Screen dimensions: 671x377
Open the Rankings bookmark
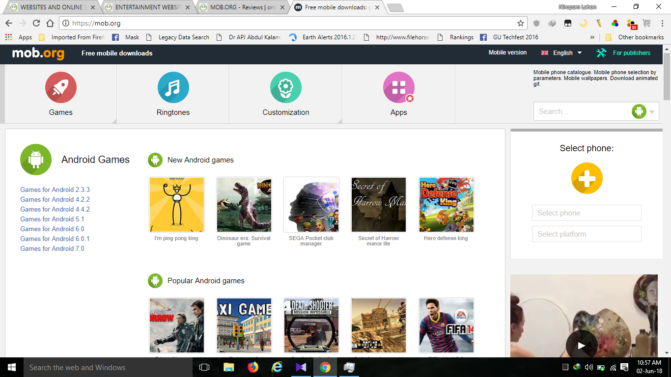click(x=455, y=37)
